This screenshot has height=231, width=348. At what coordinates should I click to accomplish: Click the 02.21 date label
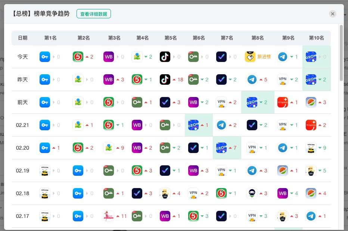[x=22, y=125]
